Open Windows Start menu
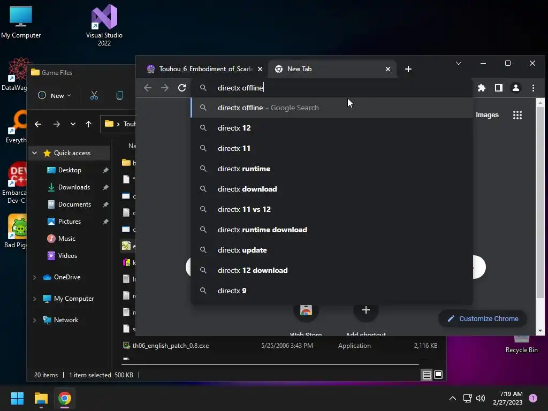 pos(17,398)
